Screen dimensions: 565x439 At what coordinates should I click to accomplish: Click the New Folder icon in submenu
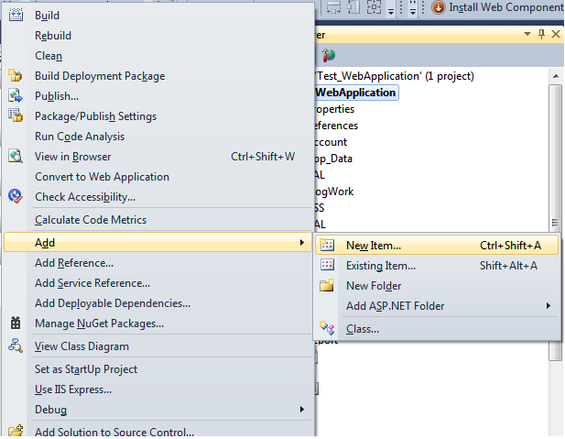[x=327, y=286]
